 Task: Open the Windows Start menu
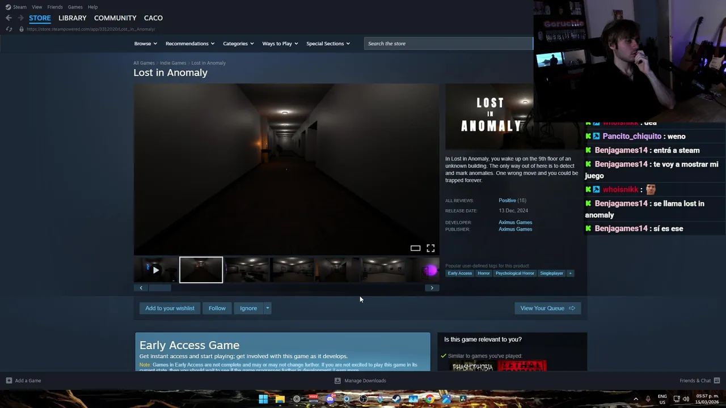(x=263, y=399)
